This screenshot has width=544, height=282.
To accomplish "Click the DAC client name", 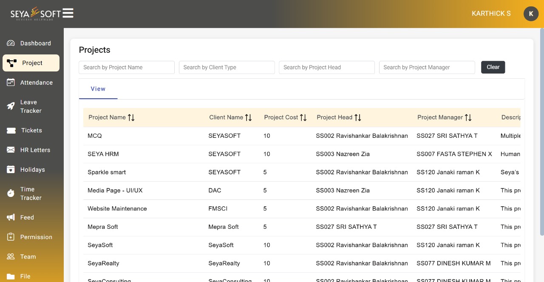I will (215, 191).
